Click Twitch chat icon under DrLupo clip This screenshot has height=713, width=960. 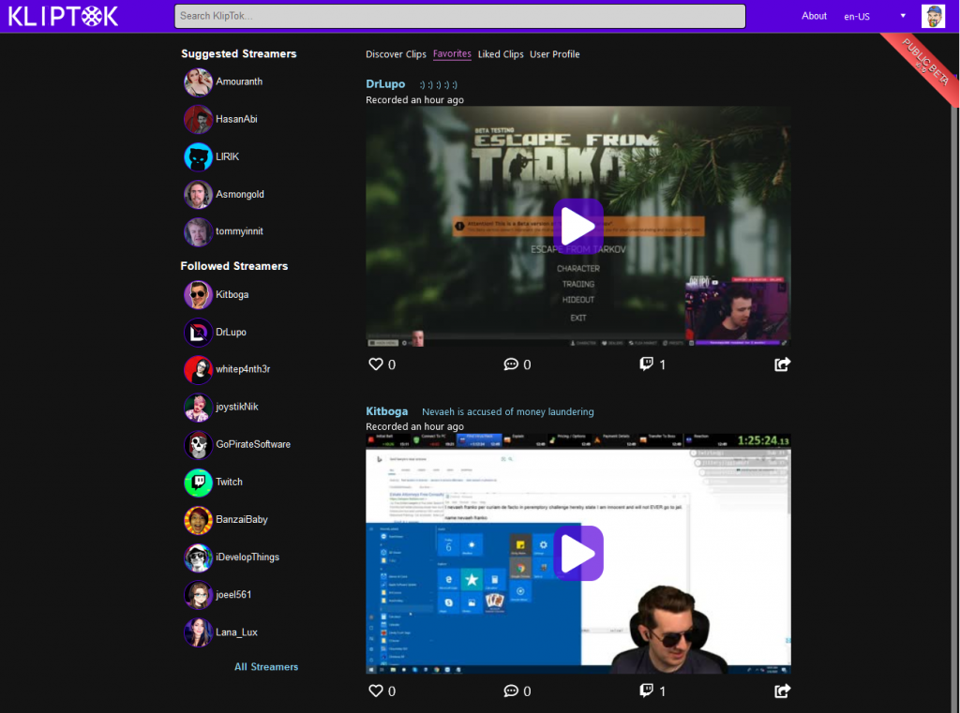pos(646,364)
